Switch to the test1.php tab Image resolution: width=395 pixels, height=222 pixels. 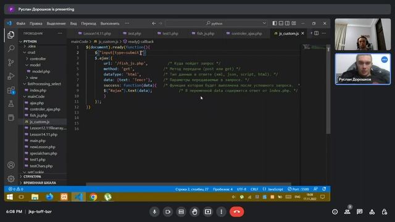(x=168, y=33)
